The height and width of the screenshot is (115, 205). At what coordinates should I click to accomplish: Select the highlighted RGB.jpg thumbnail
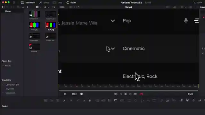coord(51,25)
